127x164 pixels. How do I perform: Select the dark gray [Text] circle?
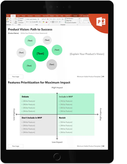coord(52,65)
